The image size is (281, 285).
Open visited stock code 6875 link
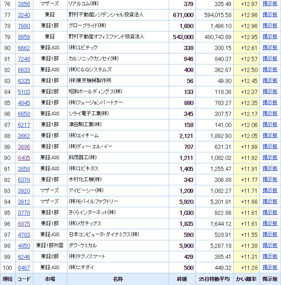[x=24, y=224]
